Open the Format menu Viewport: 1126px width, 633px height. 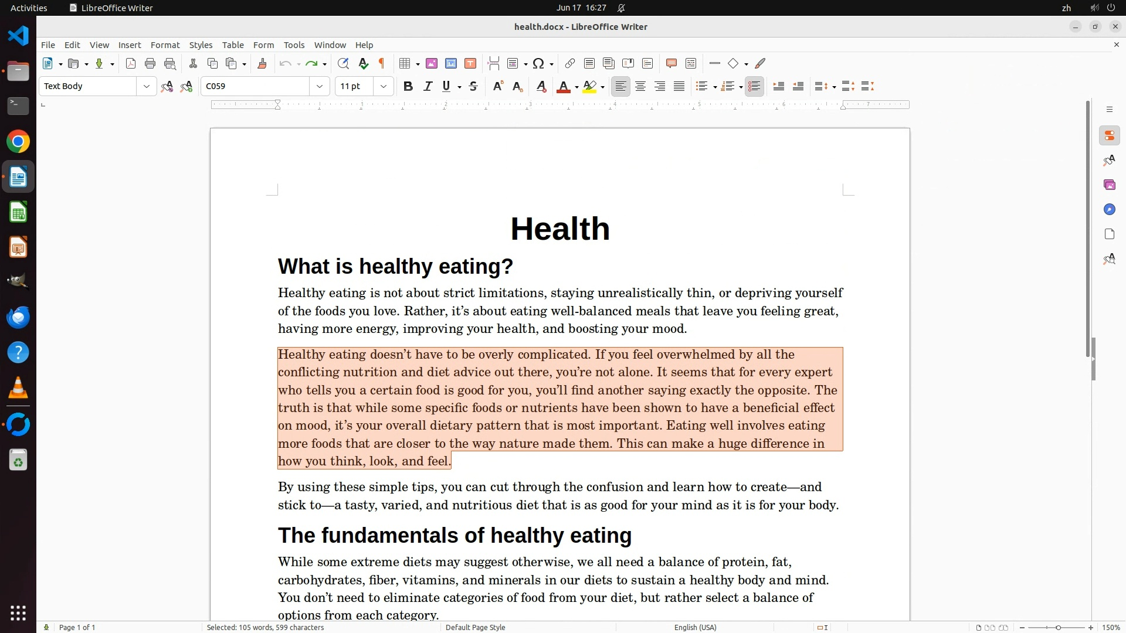(x=165, y=45)
